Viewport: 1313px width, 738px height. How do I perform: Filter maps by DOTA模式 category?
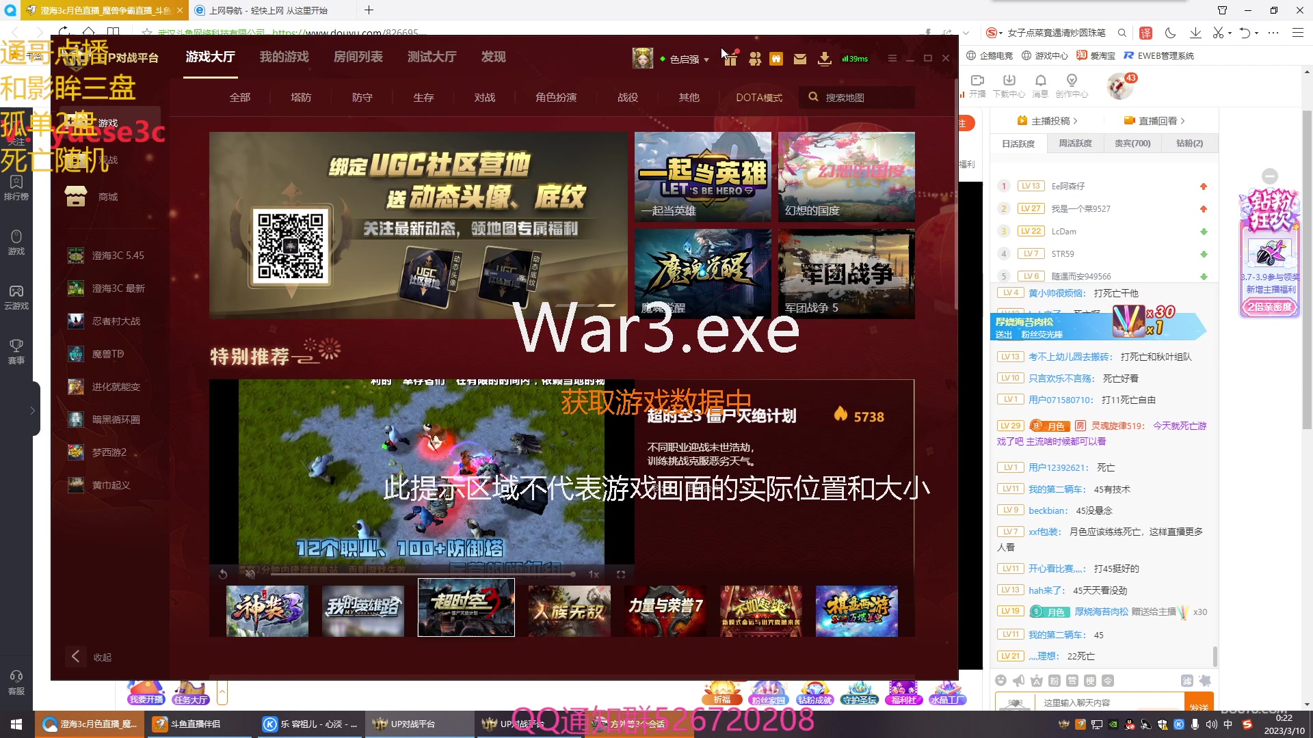pos(759,97)
